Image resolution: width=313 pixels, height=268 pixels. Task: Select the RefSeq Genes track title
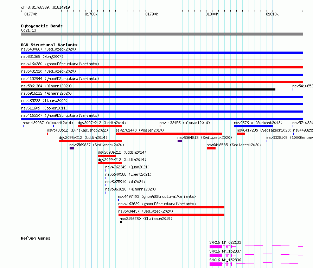point(36,238)
